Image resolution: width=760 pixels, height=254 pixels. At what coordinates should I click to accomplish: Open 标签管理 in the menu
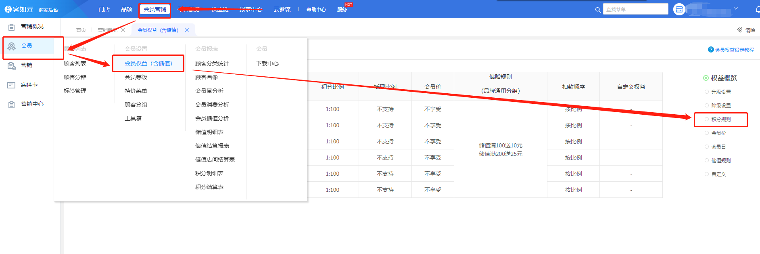tap(75, 91)
